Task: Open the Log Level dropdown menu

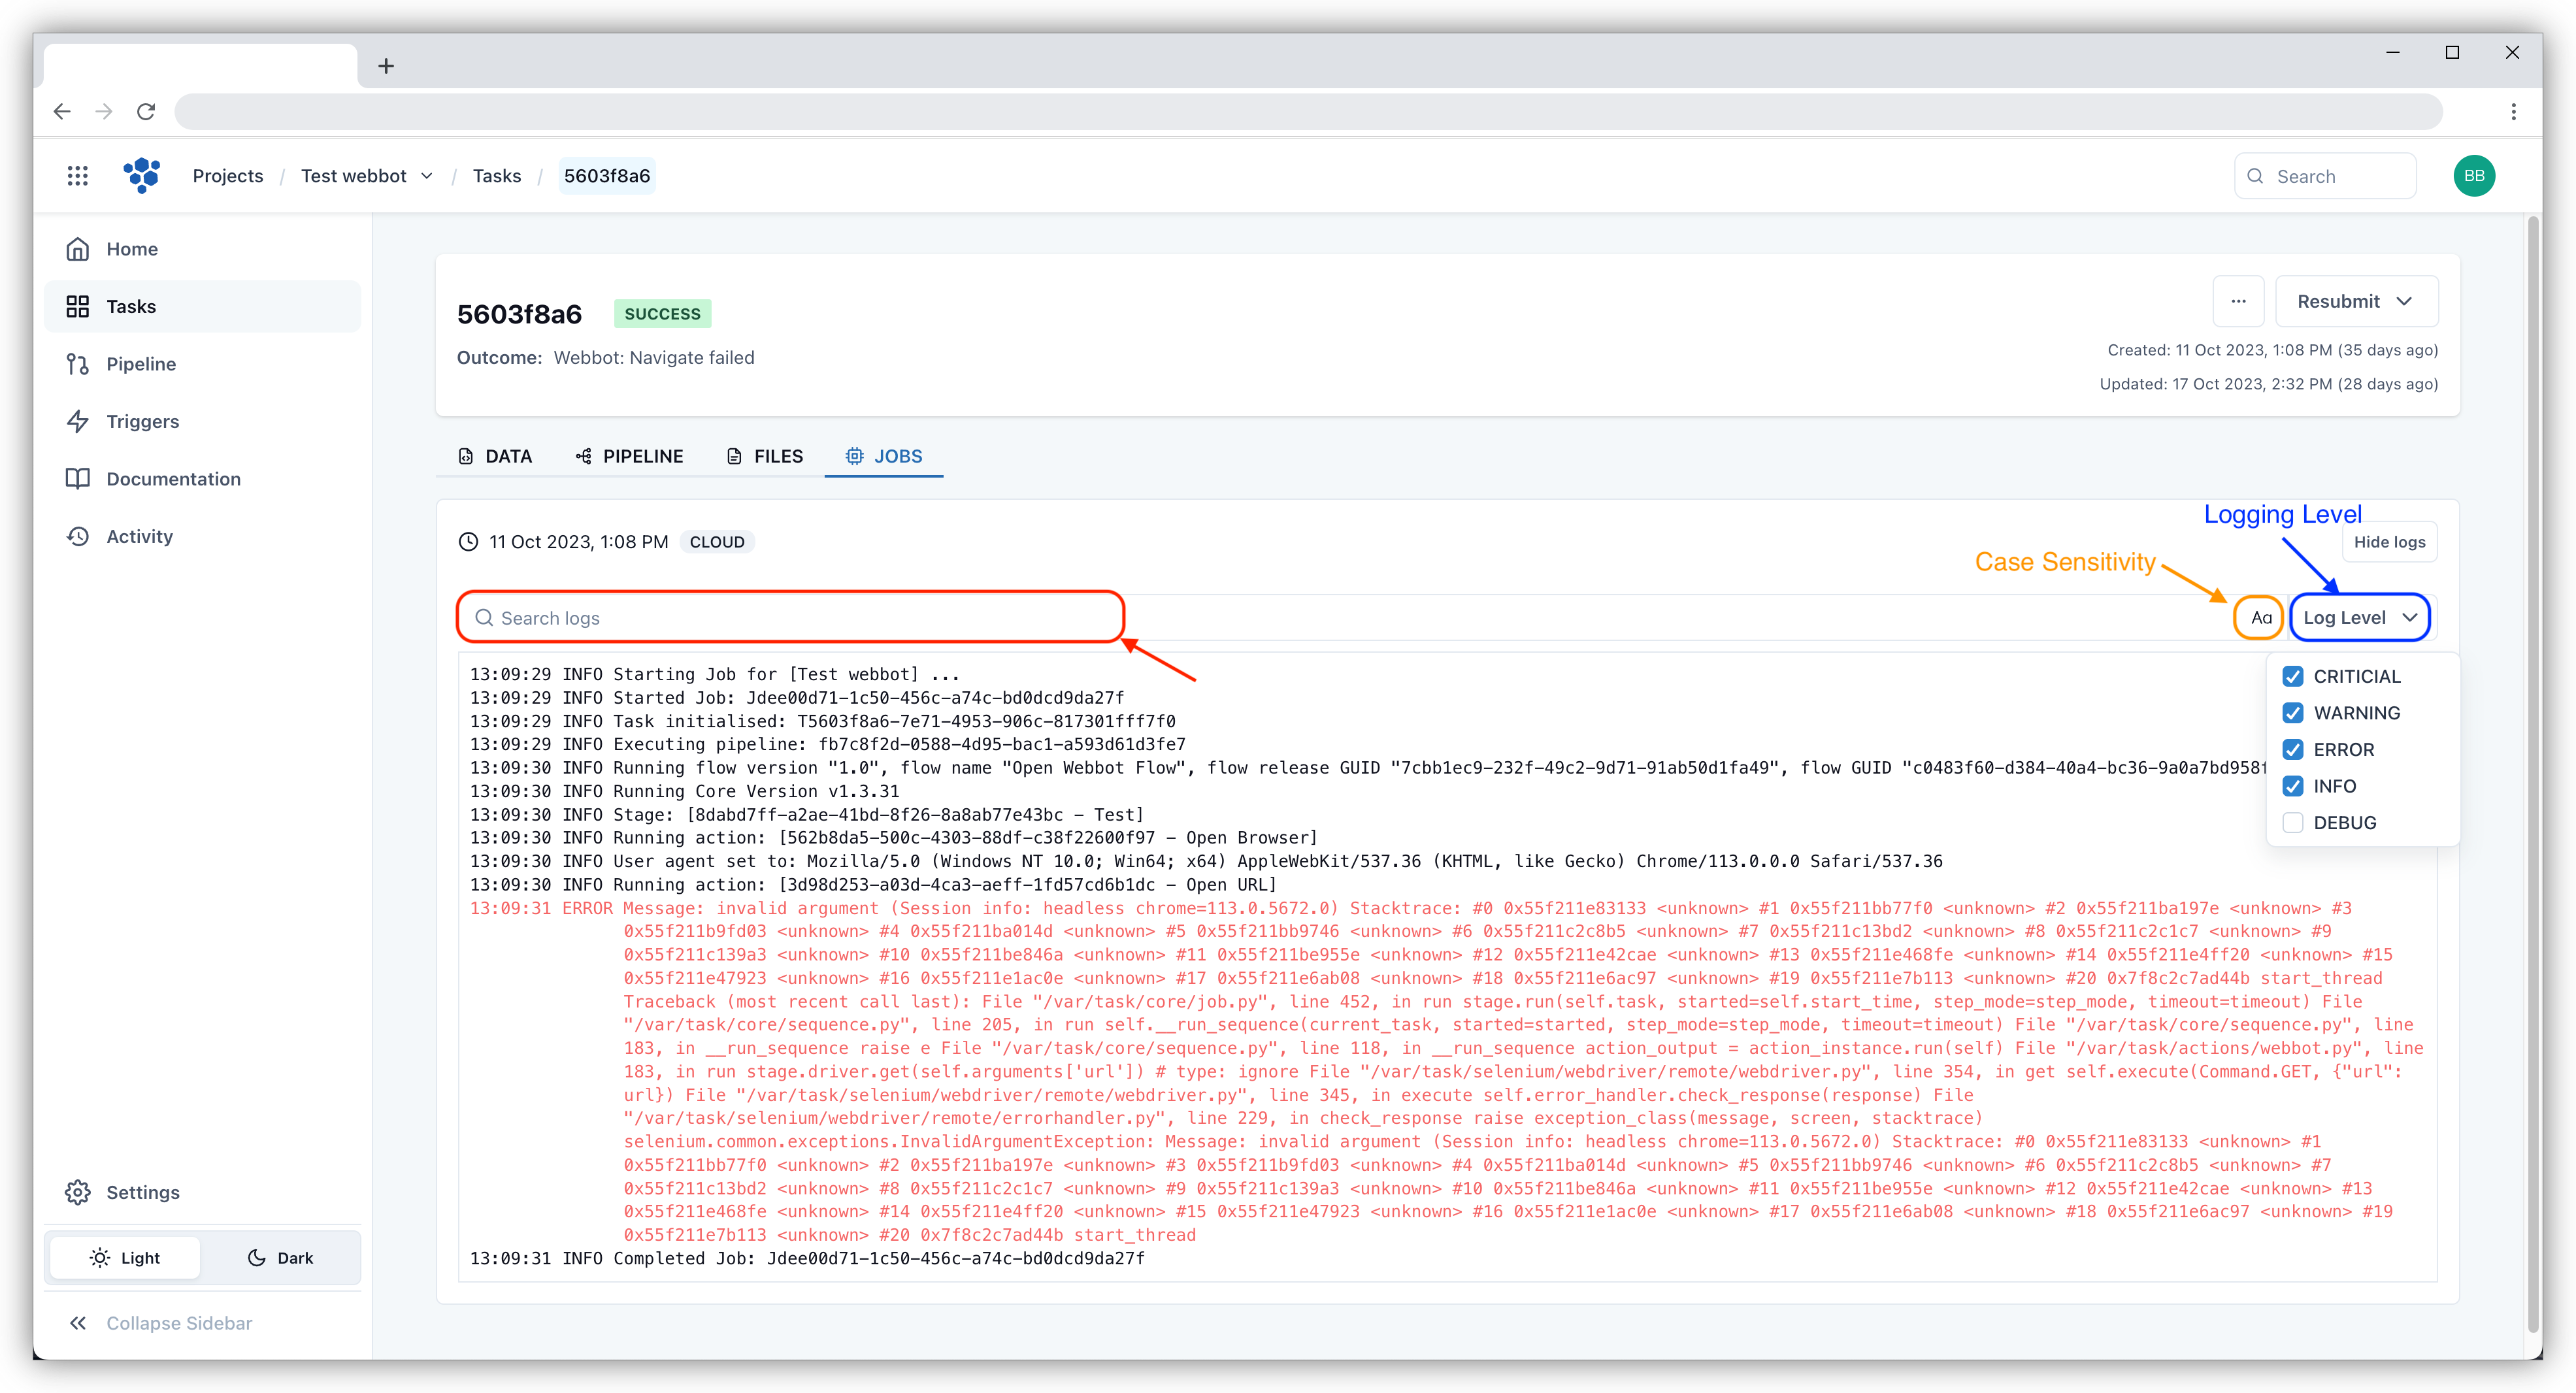Action: tap(2360, 616)
